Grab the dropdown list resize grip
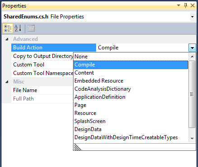This screenshot has width=198, height=167. point(78,147)
